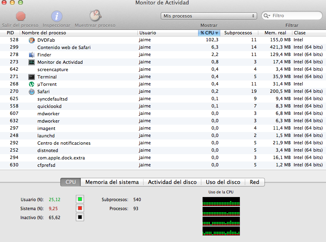326x242 pixels.
Task: Click the Inspeccionar info icon
Action: point(57,16)
